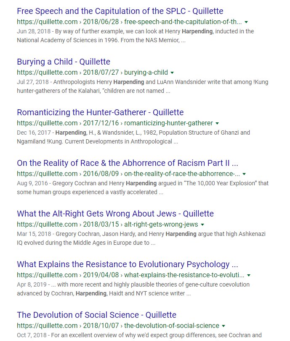Expand dropdown arrow beside on-the-reality-of-race URL
This screenshot has height=341, width=290.
pos(244,174)
